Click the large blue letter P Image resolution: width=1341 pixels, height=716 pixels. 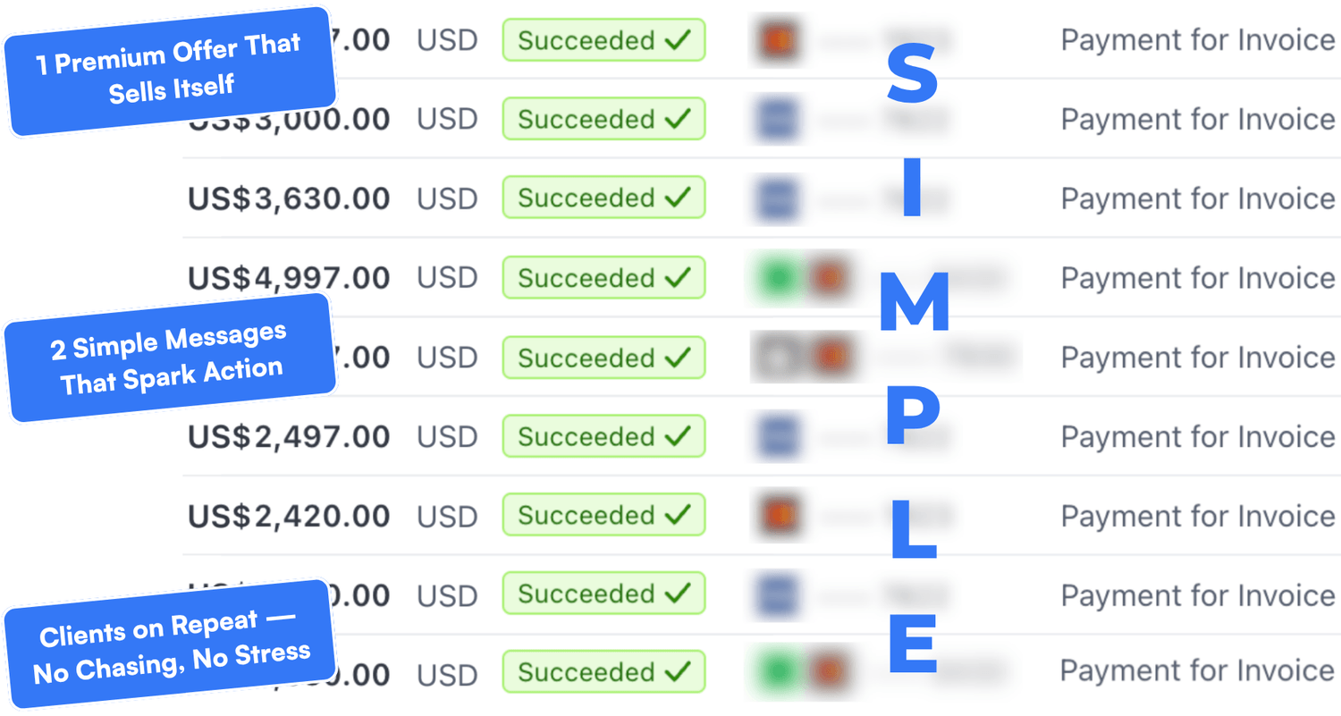tap(912, 421)
